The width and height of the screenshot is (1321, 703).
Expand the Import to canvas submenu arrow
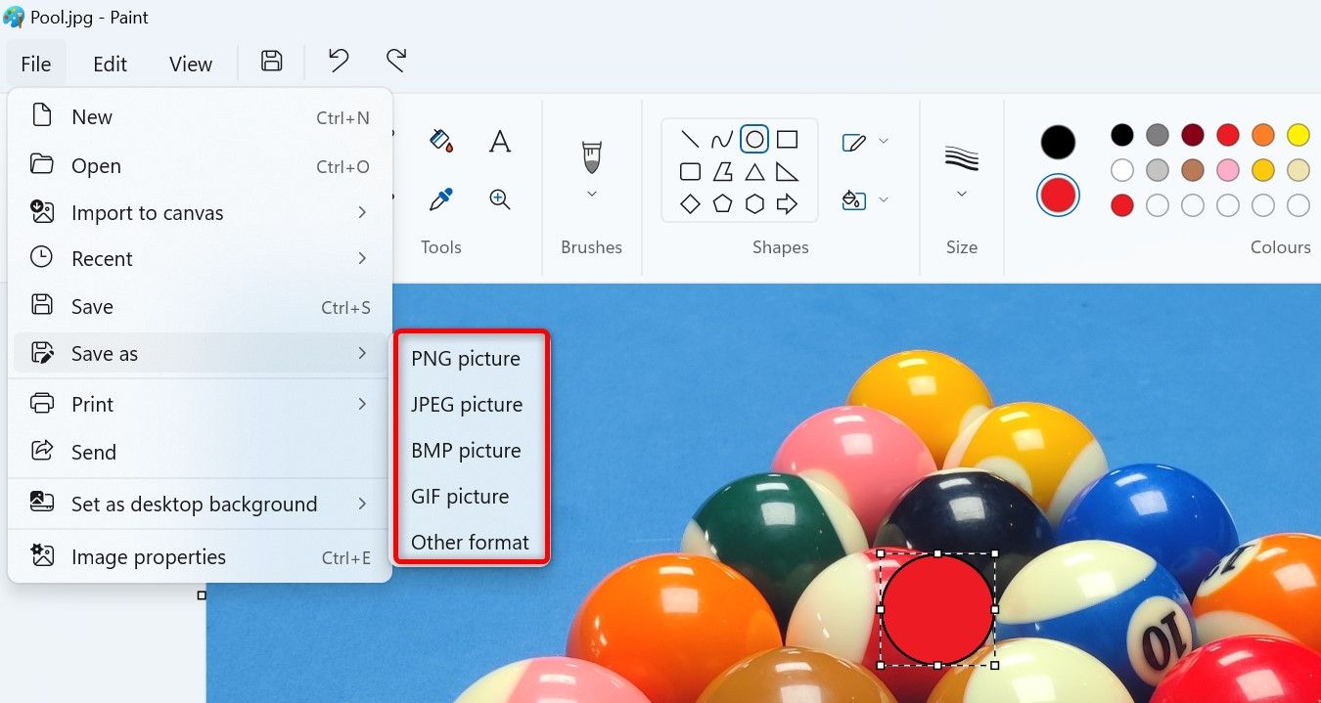362,212
